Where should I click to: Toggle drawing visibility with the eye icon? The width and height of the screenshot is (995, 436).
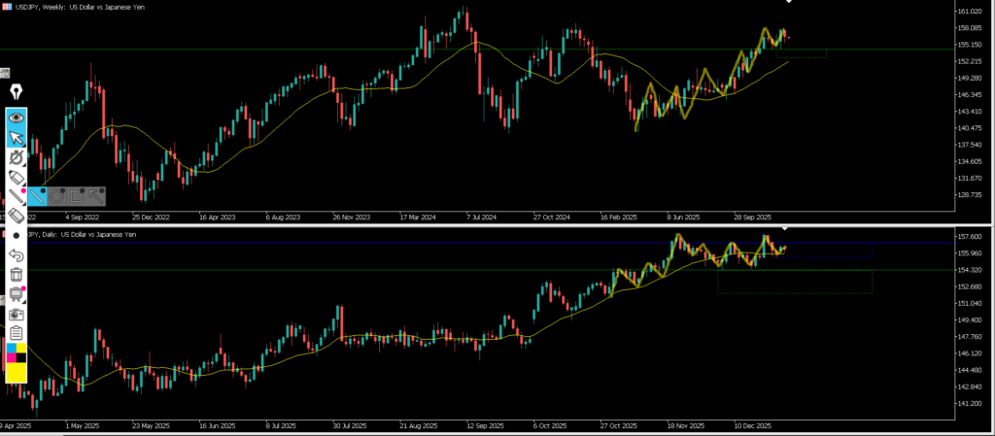[x=17, y=117]
